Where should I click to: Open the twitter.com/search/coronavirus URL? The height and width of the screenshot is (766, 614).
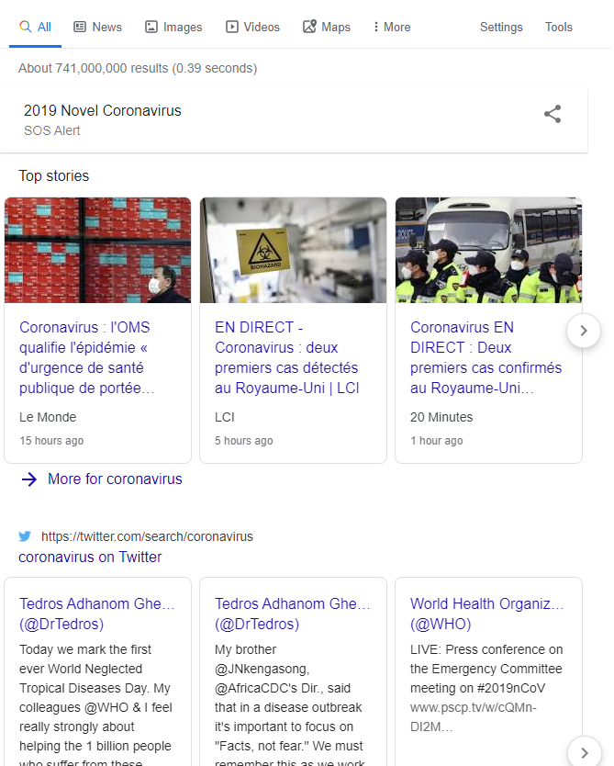coord(147,536)
